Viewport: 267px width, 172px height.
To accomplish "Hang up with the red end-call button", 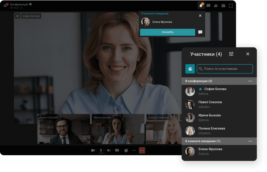I will tap(142, 150).
